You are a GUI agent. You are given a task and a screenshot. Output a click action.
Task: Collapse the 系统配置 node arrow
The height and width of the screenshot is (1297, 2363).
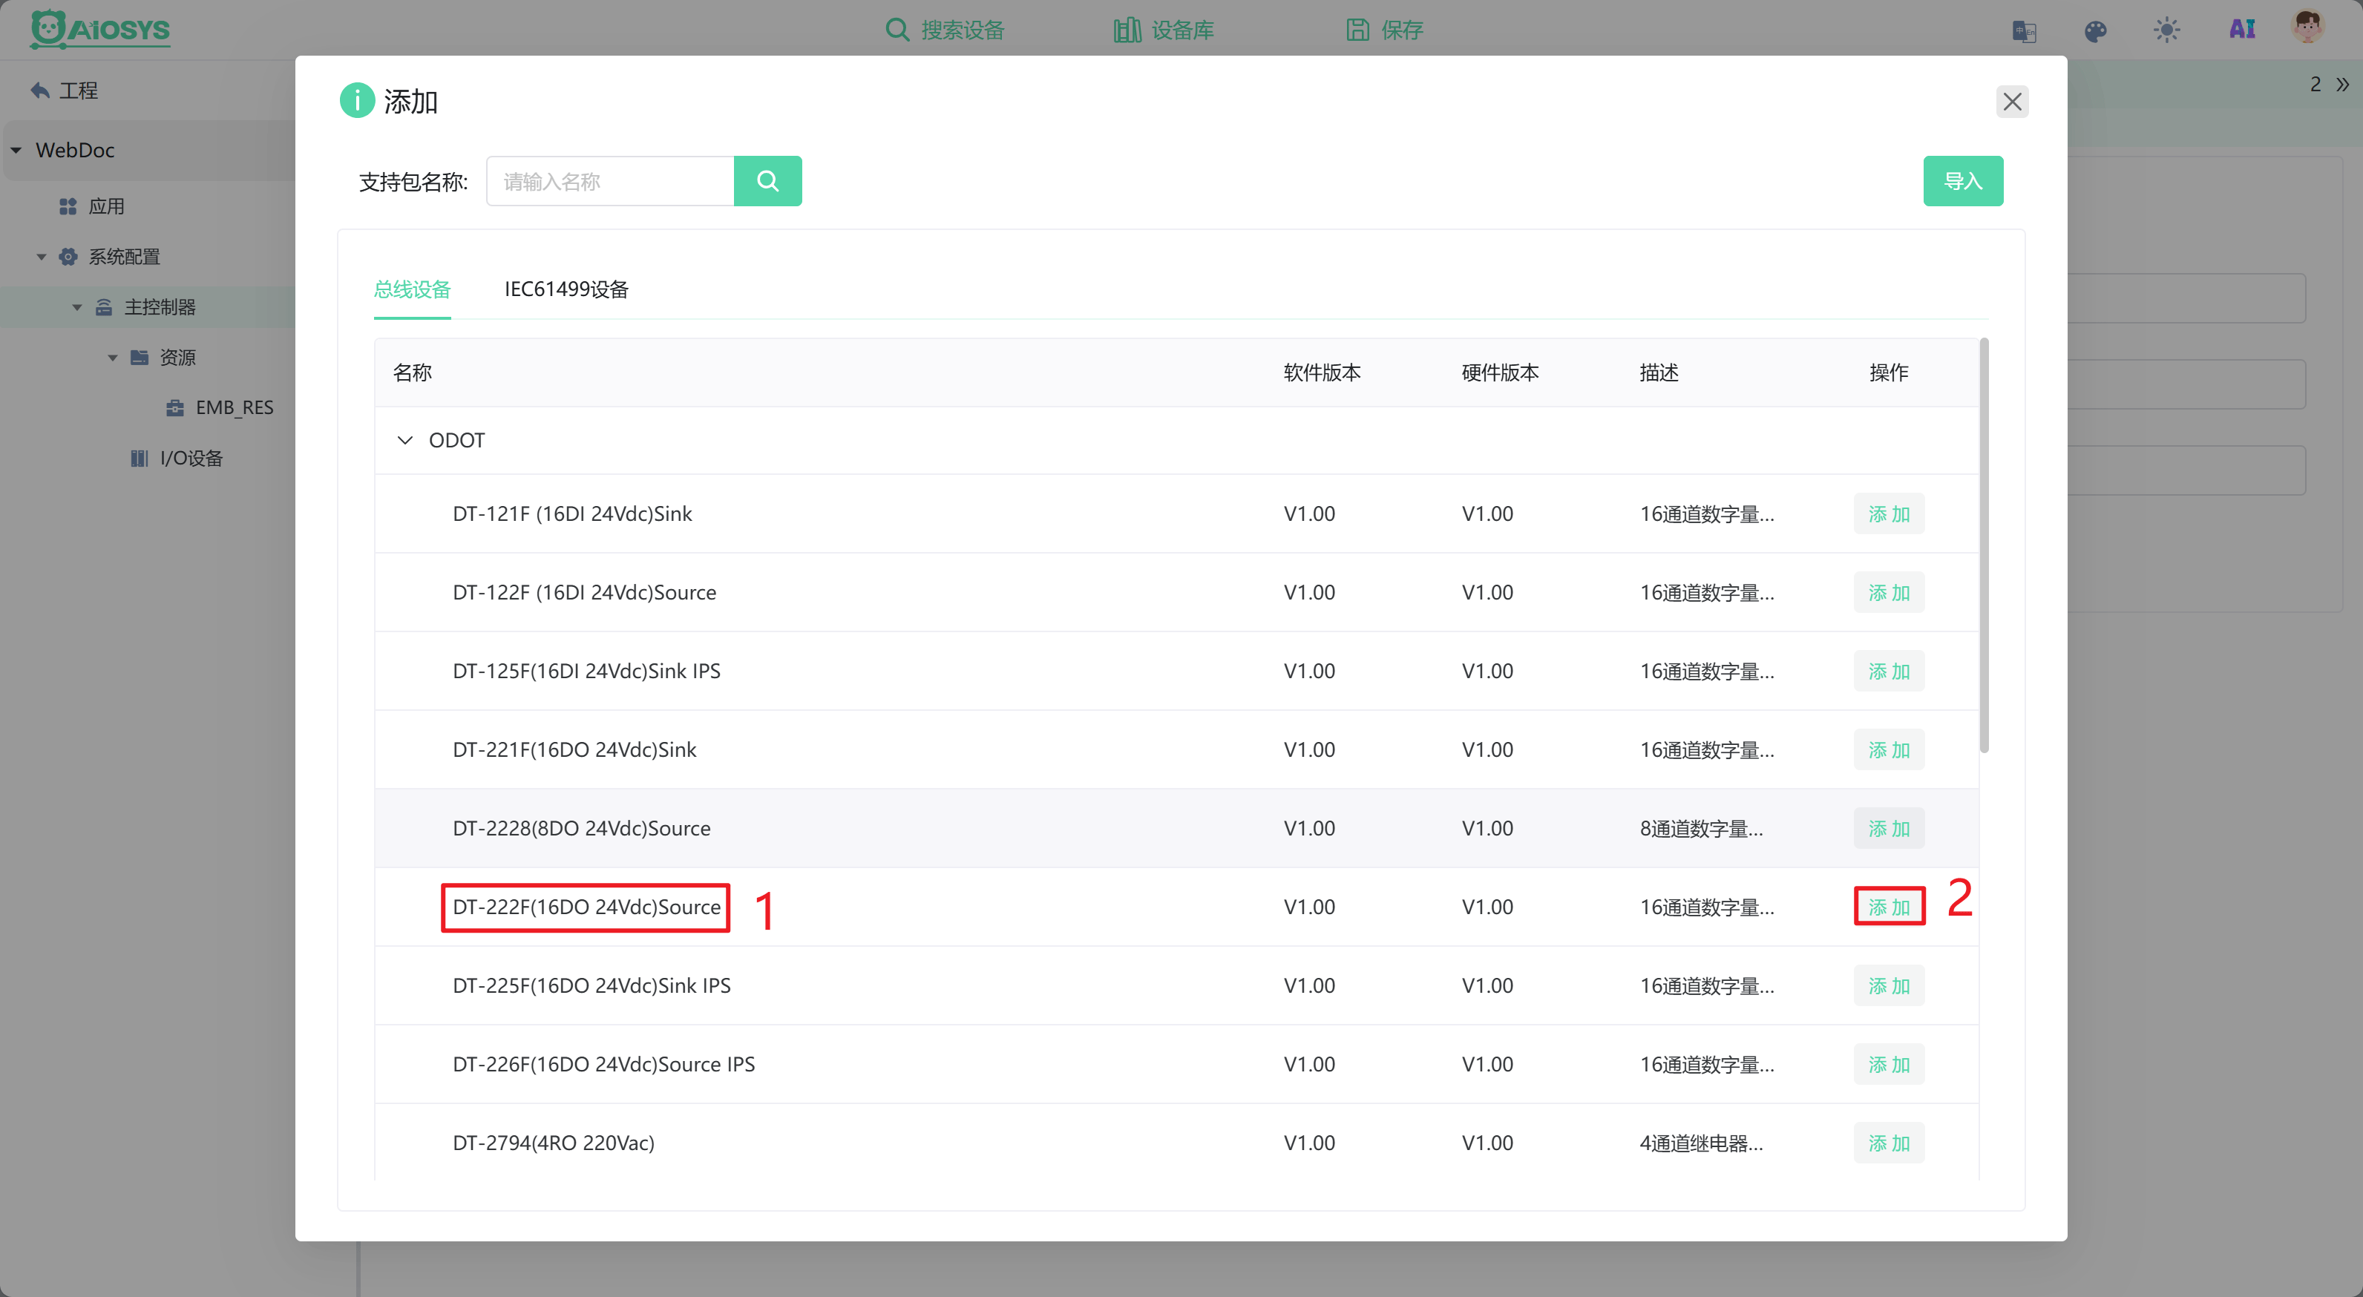click(x=42, y=257)
